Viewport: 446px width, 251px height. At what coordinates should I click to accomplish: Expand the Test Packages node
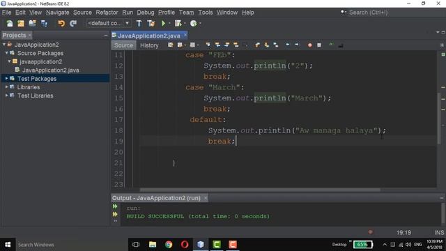tap(6, 78)
